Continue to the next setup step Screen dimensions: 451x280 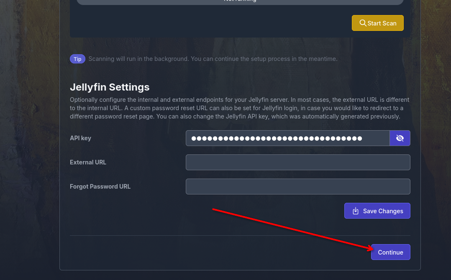(x=391, y=252)
